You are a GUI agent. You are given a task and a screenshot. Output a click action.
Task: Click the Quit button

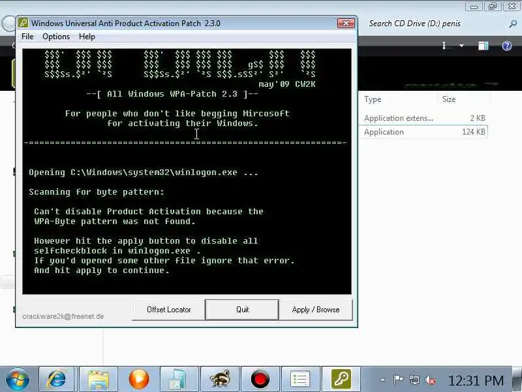click(x=242, y=310)
